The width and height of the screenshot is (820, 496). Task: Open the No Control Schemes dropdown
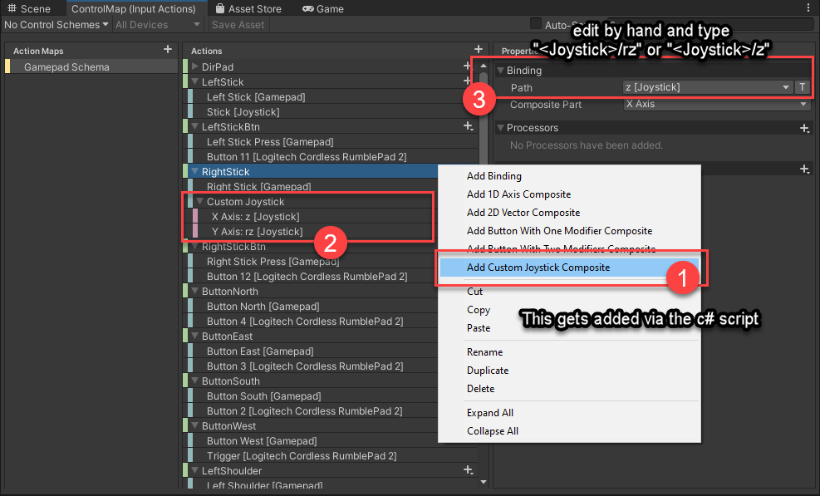(56, 24)
